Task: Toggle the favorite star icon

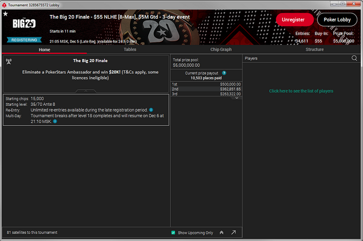Action: [5, 14]
